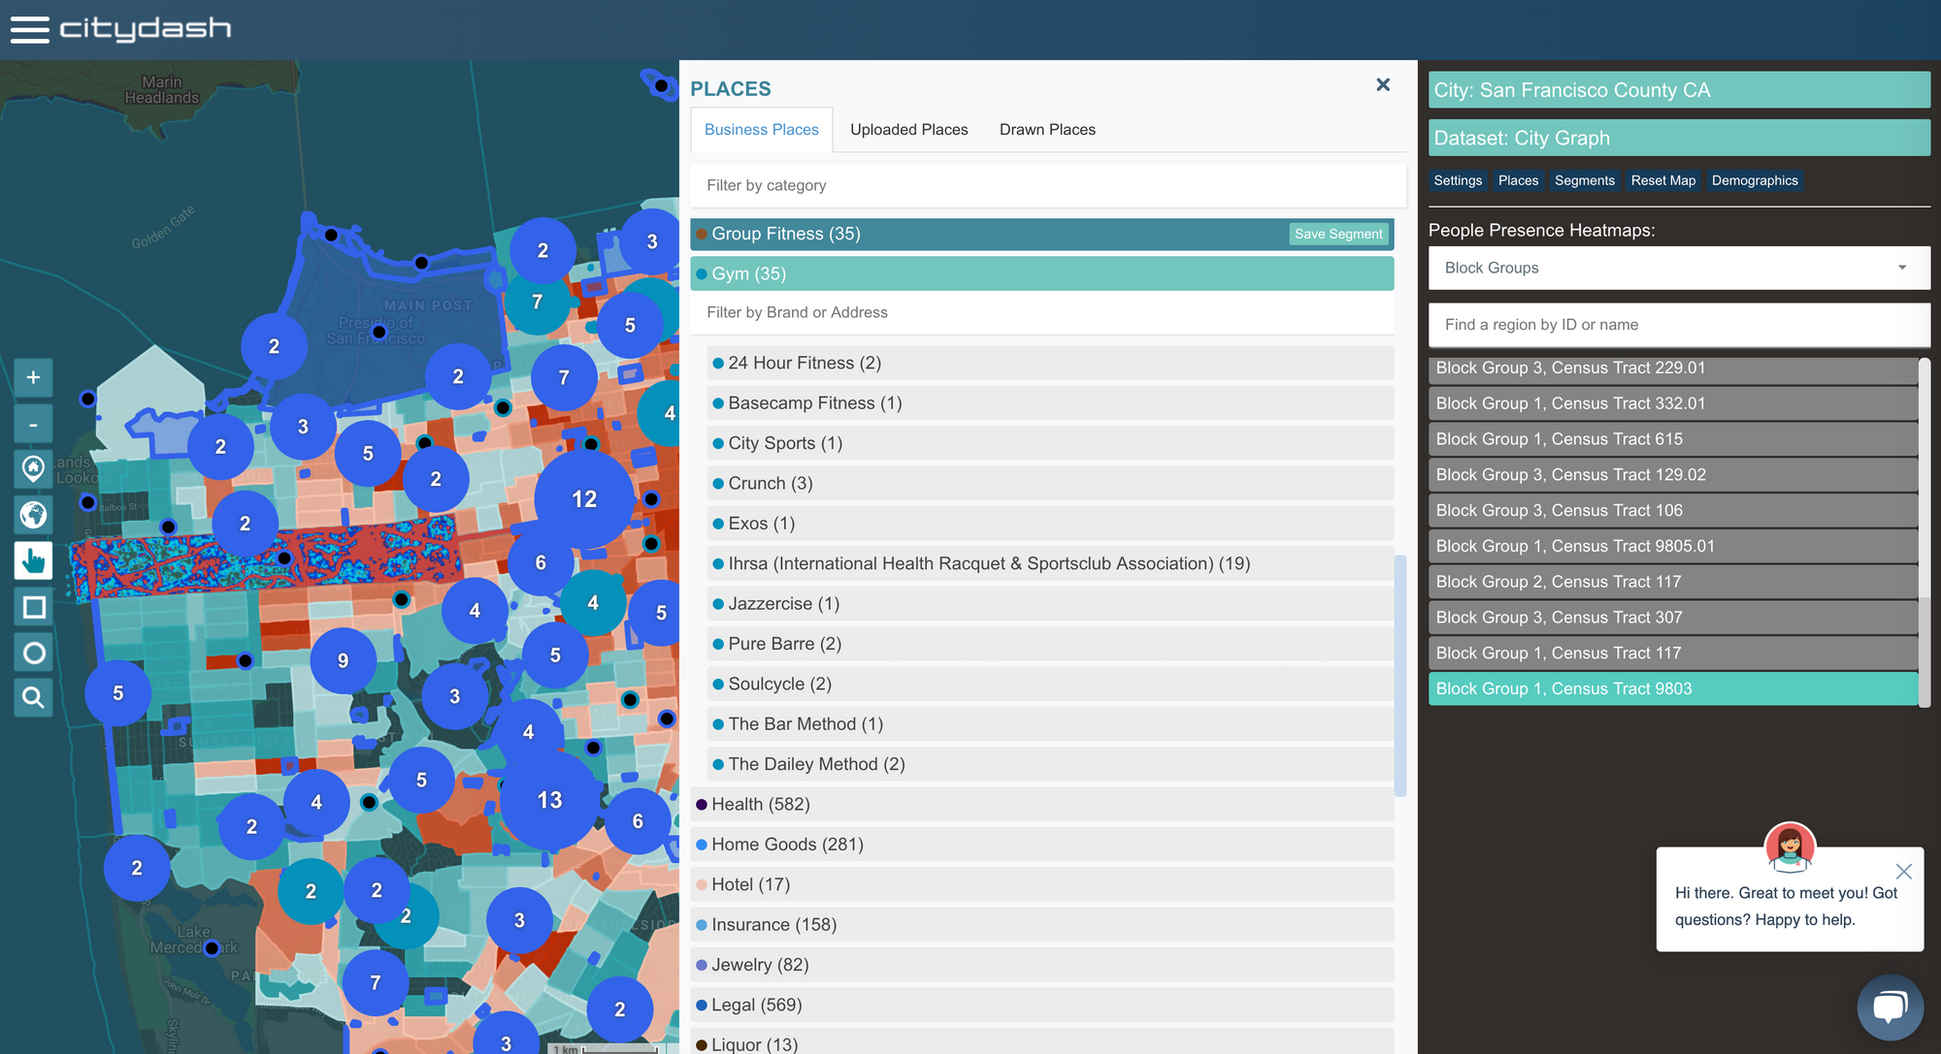Switch to Drawn Places tab
Screen dimensions: 1941x1054
point(1047,130)
